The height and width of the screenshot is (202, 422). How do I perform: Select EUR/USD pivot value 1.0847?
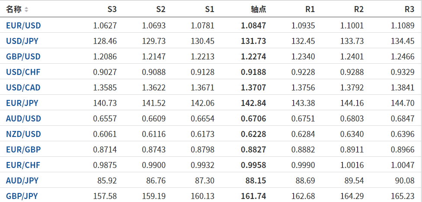point(253,25)
